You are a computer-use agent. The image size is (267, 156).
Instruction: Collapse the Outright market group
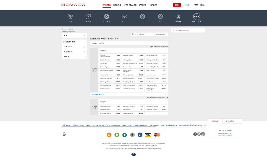[x=167, y=102]
